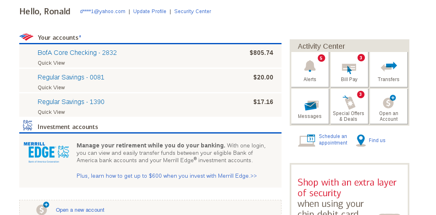436x215 pixels.
Task: Click Open an Account dollar icon tile
Action: (388, 106)
